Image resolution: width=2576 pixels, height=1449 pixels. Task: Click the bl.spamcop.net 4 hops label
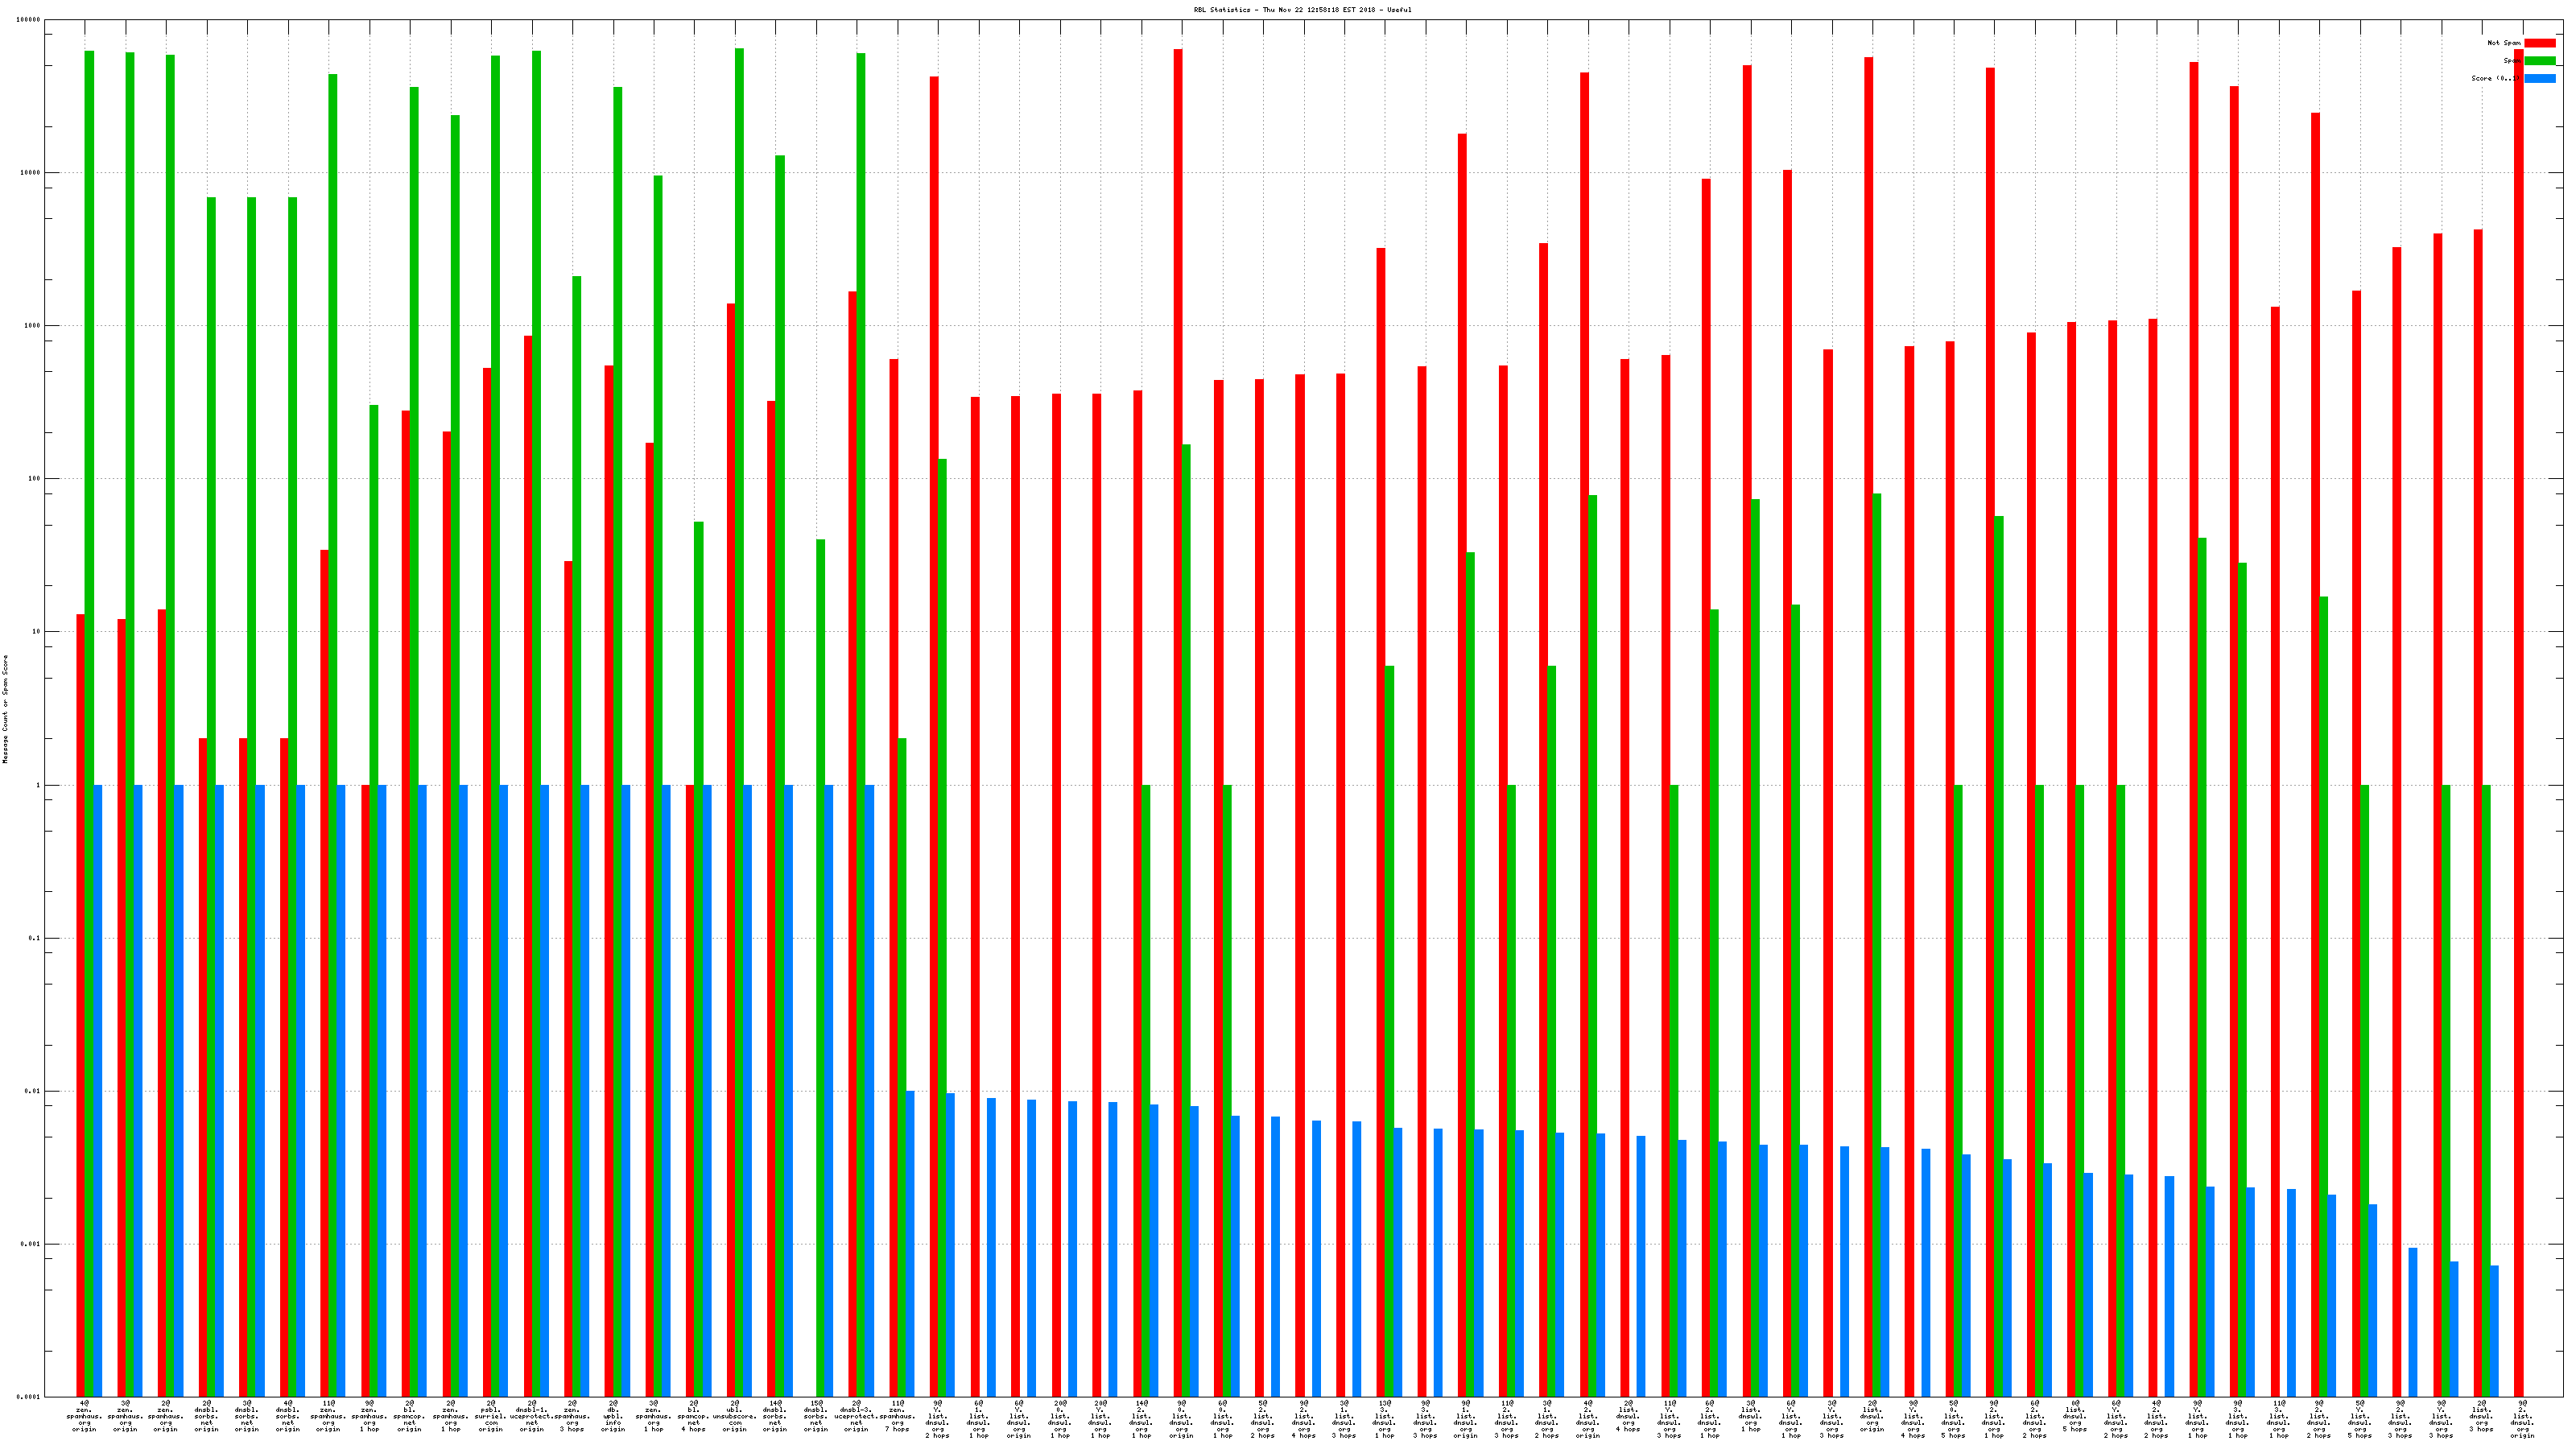[x=694, y=1416]
